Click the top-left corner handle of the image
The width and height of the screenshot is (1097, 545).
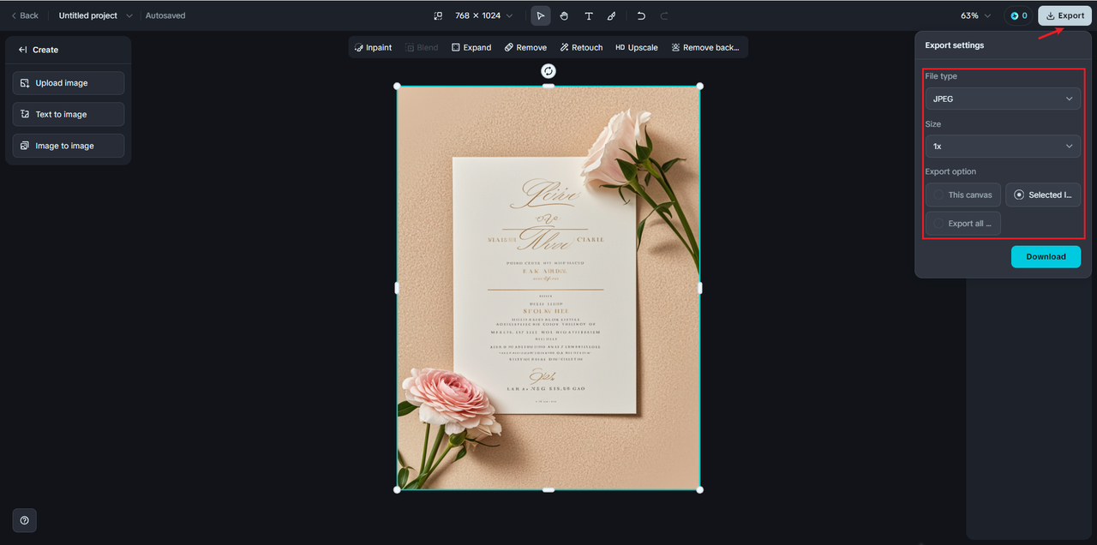click(397, 86)
